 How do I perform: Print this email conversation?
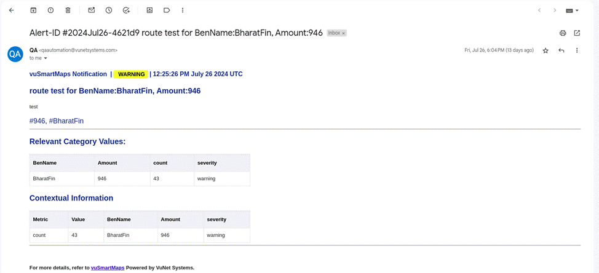(x=563, y=33)
